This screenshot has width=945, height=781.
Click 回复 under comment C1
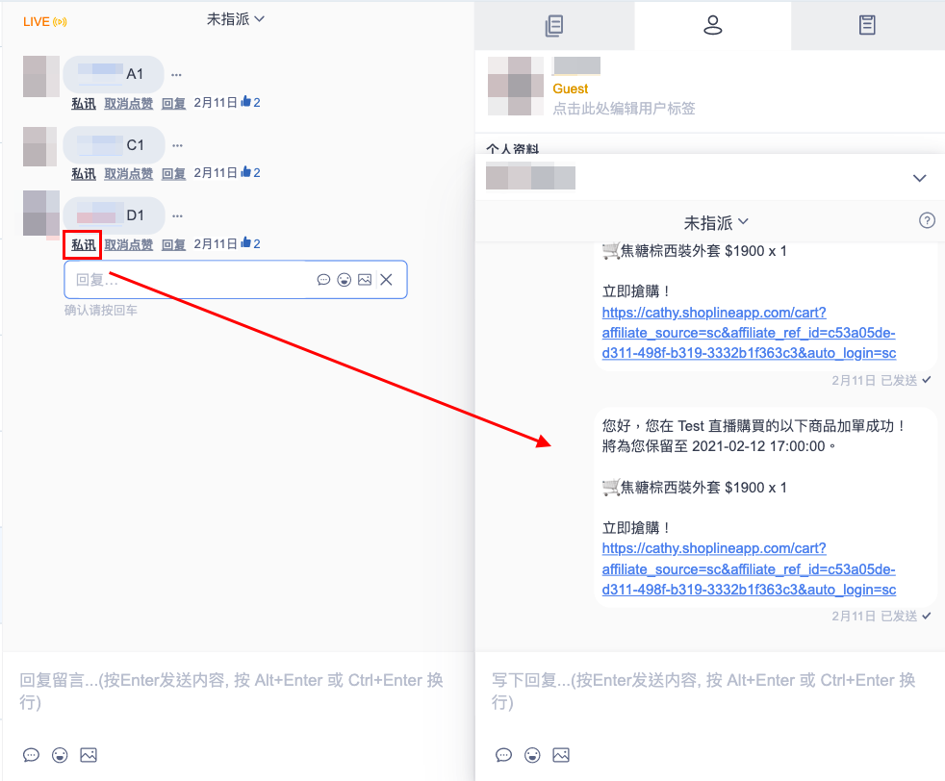(173, 174)
